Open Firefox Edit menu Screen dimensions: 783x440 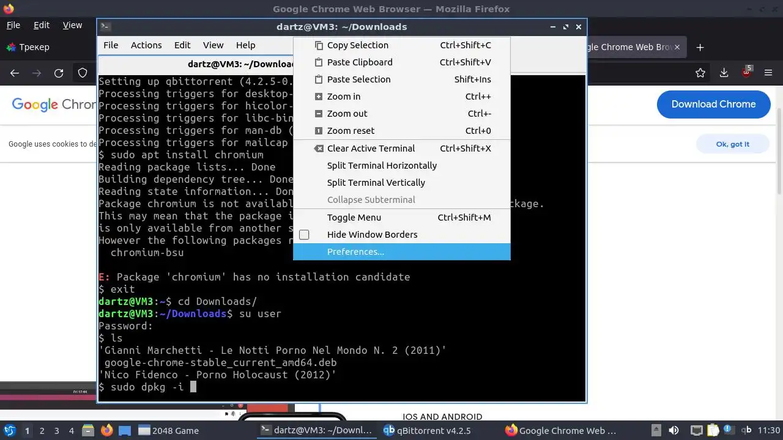(42, 25)
